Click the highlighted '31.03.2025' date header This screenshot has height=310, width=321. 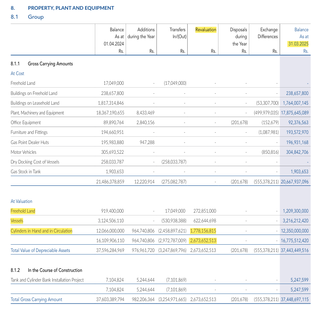(x=298, y=44)
